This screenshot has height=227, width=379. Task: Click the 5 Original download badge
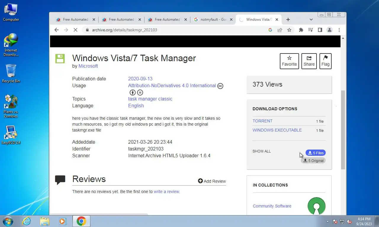click(x=313, y=160)
